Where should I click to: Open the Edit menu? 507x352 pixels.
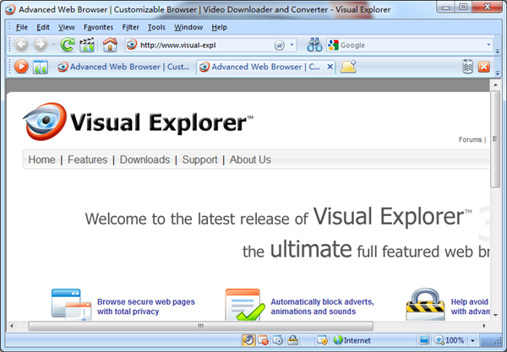[x=43, y=28]
